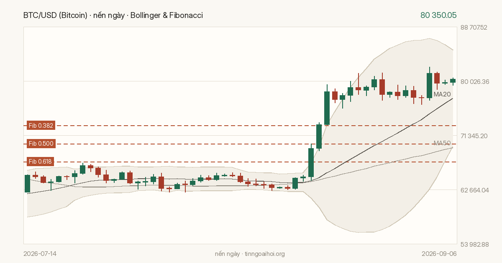Click the 53 982.88 price axis label
Viewport: 502px width, 263px height.
point(474,244)
